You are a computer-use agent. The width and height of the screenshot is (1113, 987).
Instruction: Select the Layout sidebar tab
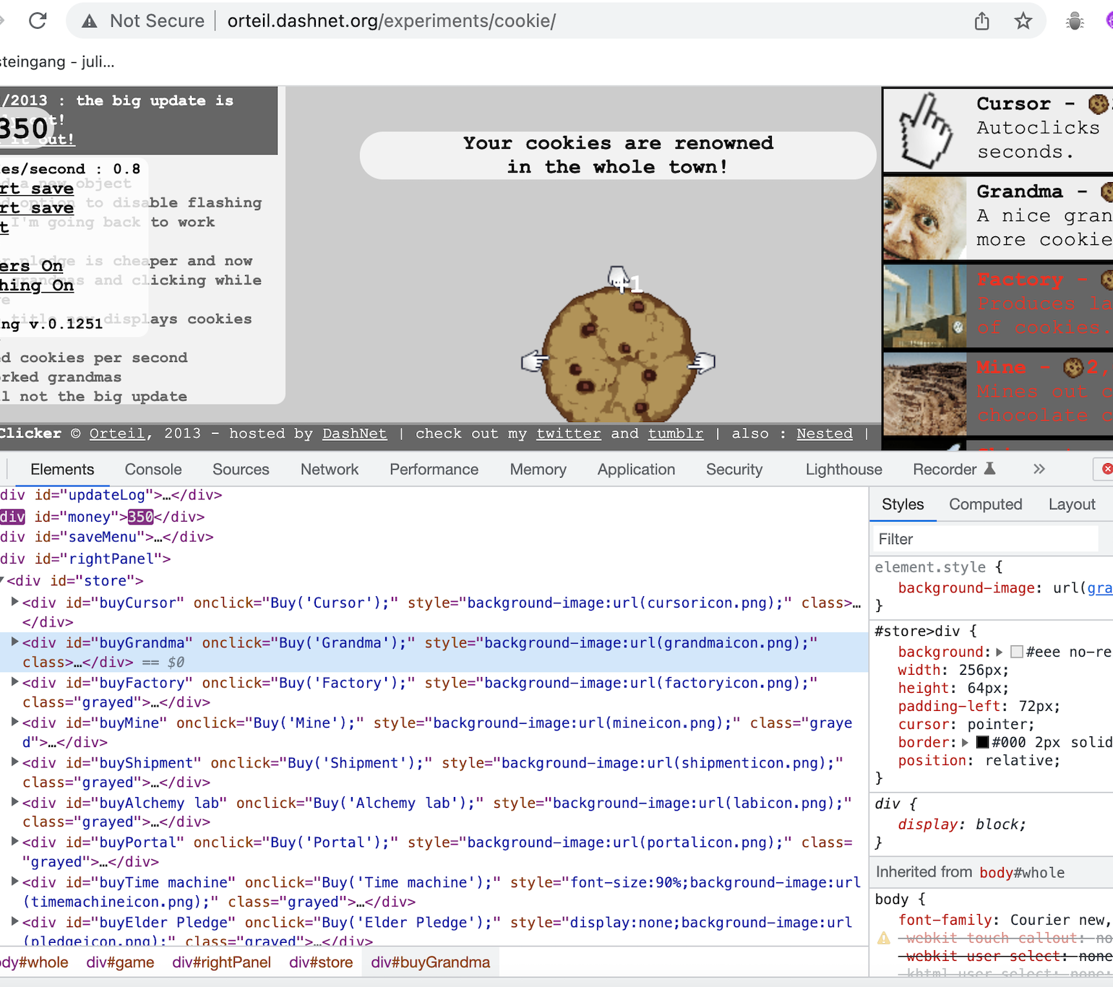click(x=1072, y=504)
